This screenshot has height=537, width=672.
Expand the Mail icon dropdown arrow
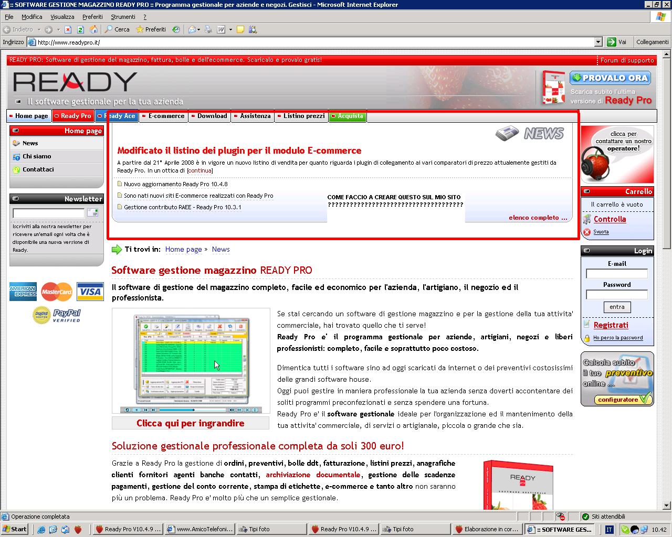coord(199,29)
